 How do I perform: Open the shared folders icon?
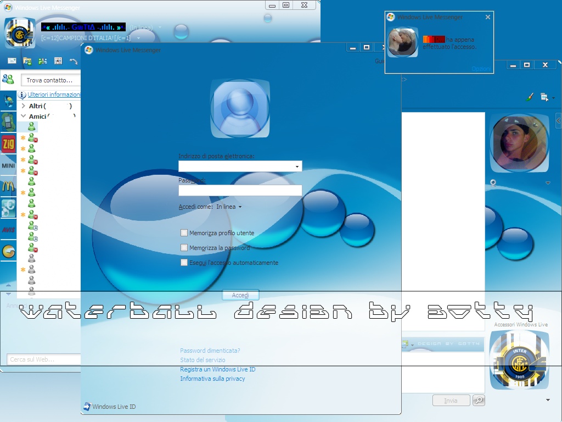27,62
